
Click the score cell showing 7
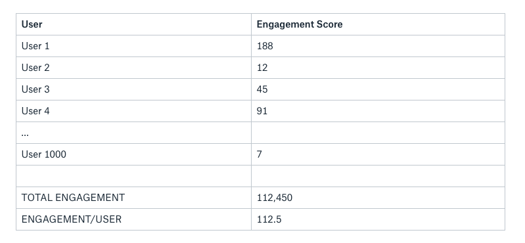(378, 154)
